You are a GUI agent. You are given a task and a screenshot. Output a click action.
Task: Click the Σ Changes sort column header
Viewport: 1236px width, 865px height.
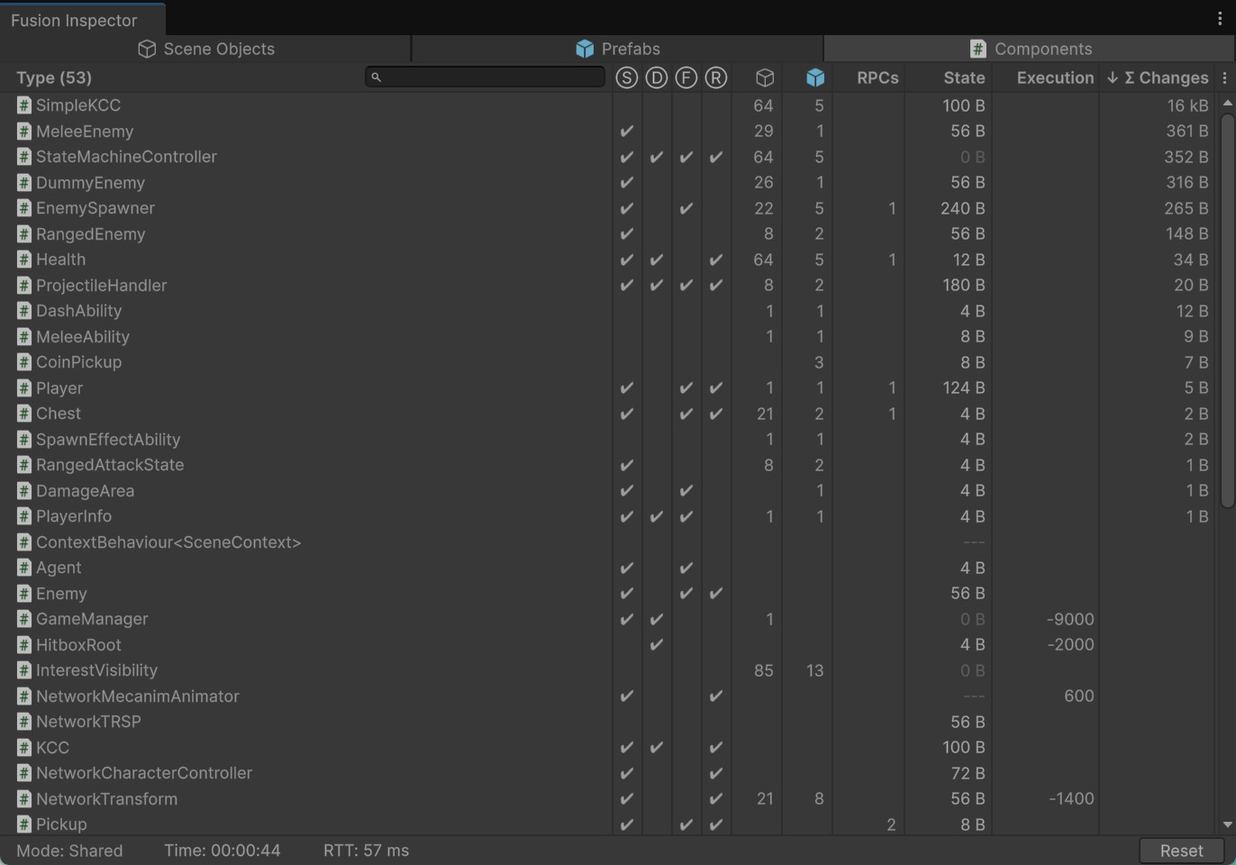click(1158, 78)
